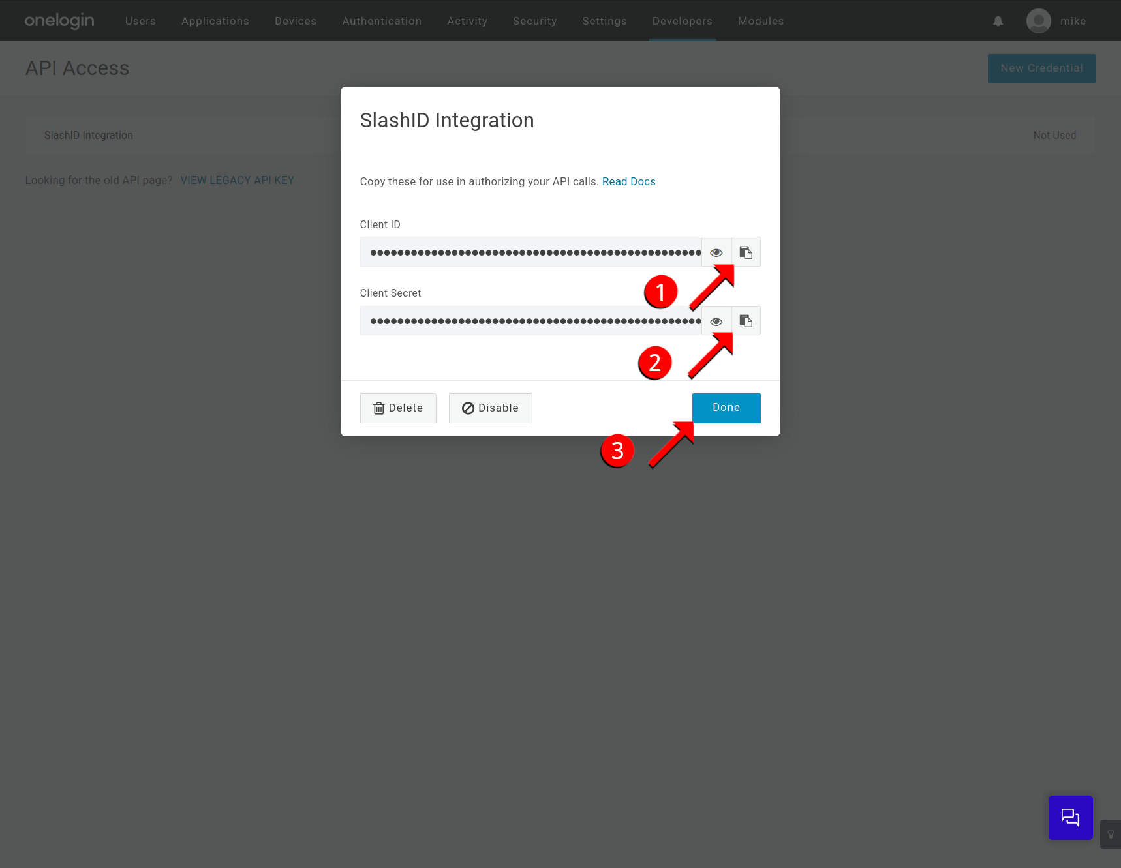Screen dimensions: 1121x868
Task: Copy the Client Secret to clipboard
Action: (x=746, y=320)
